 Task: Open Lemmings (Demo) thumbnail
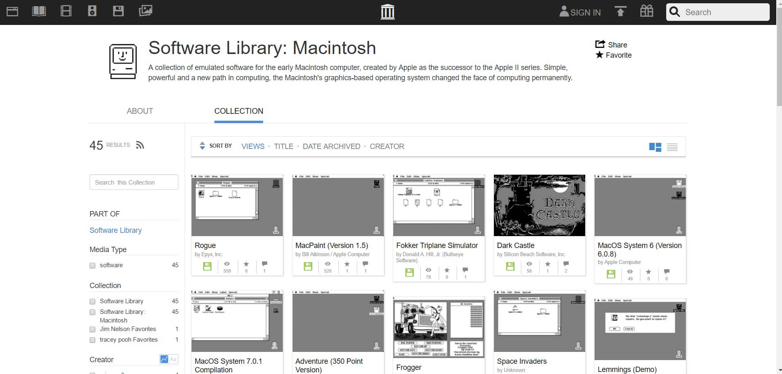tap(640, 329)
